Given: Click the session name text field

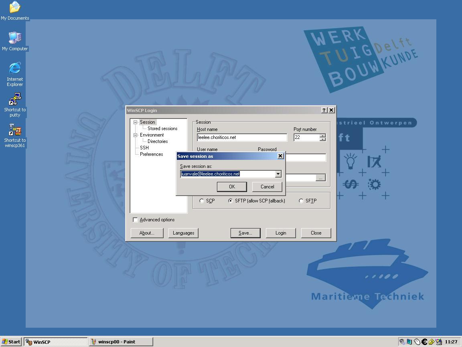Looking at the screenshot, I should point(228,174).
